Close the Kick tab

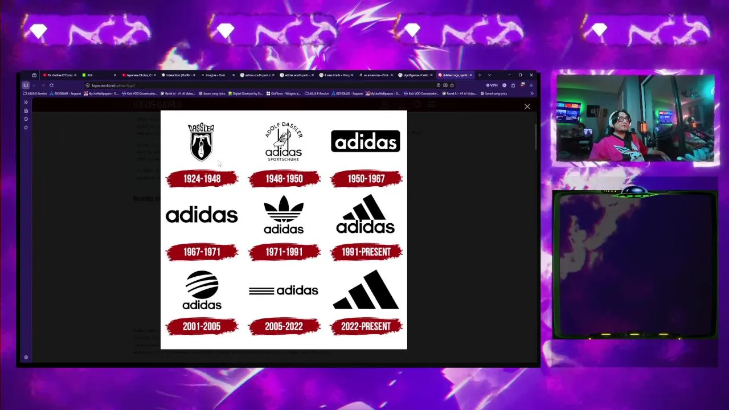pyautogui.click(x=115, y=75)
